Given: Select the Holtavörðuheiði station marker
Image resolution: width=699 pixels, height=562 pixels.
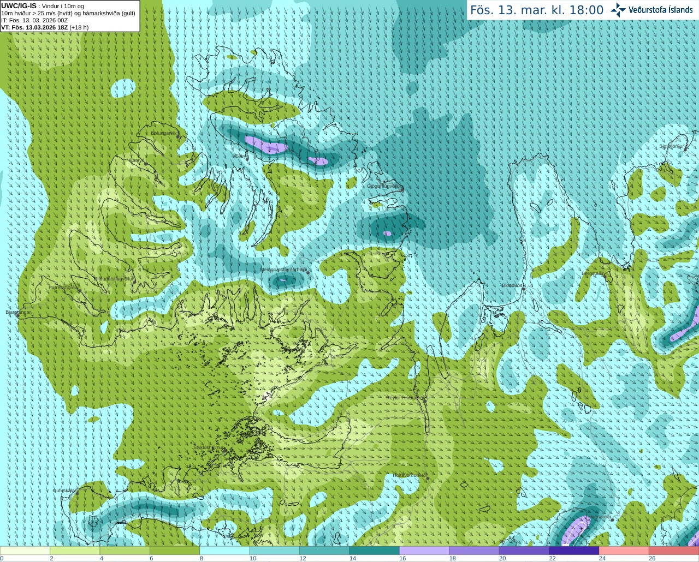Looking at the screenshot, I should [x=428, y=479].
